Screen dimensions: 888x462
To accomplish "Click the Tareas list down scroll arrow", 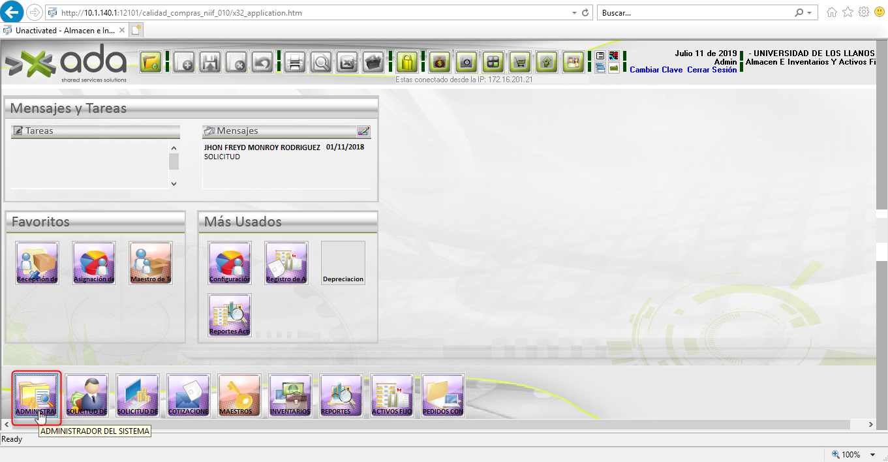I will (174, 184).
